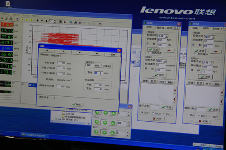226x150 pixels.
Task: Click 关闭 close button in left control window
Action: coord(157,119)
